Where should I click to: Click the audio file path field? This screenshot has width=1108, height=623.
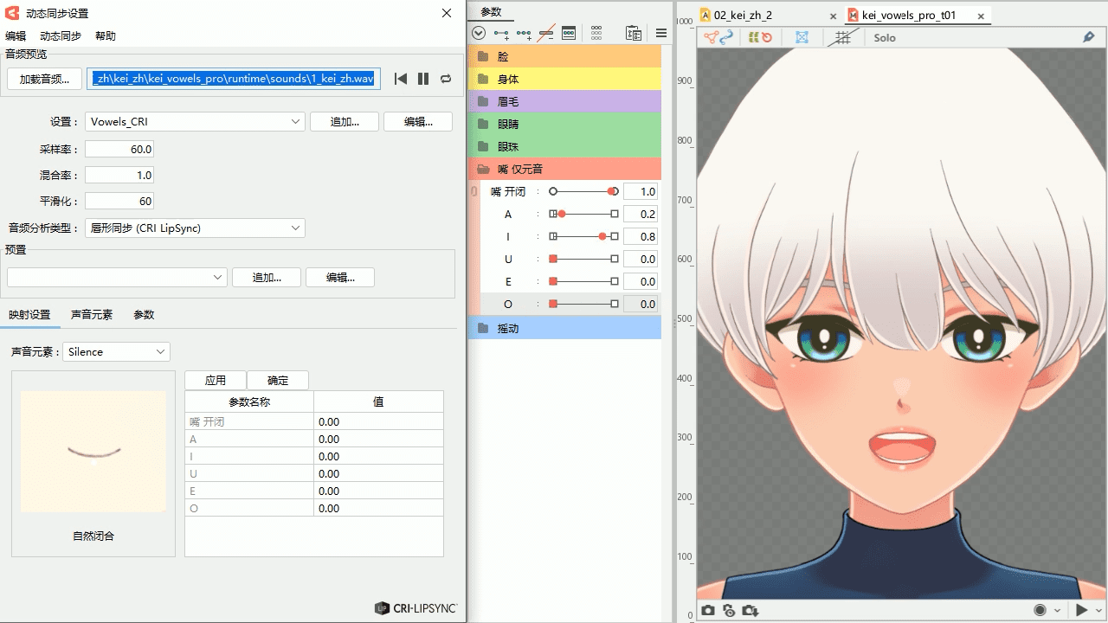point(234,79)
